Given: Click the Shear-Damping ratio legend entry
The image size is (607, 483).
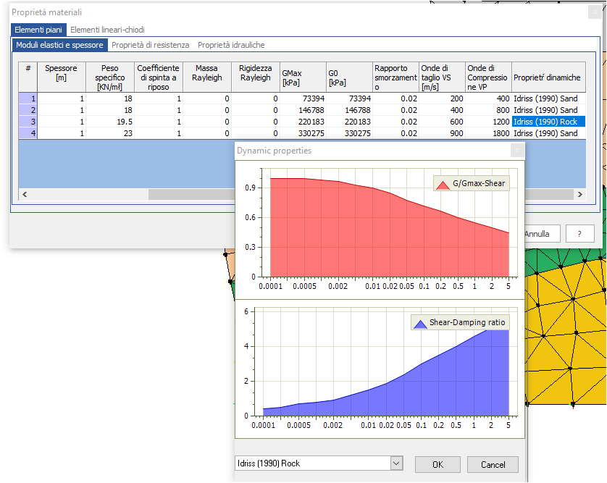Looking at the screenshot, I should 460,322.
